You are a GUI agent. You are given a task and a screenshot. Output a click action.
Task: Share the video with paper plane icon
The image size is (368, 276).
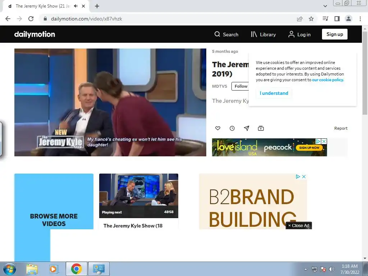pos(247,128)
